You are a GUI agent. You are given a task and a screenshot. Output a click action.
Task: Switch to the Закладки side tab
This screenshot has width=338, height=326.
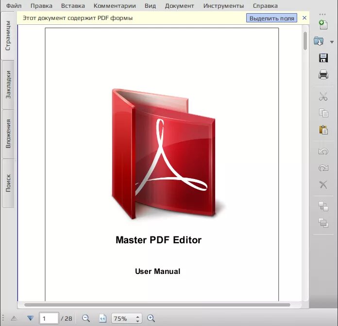click(8, 85)
